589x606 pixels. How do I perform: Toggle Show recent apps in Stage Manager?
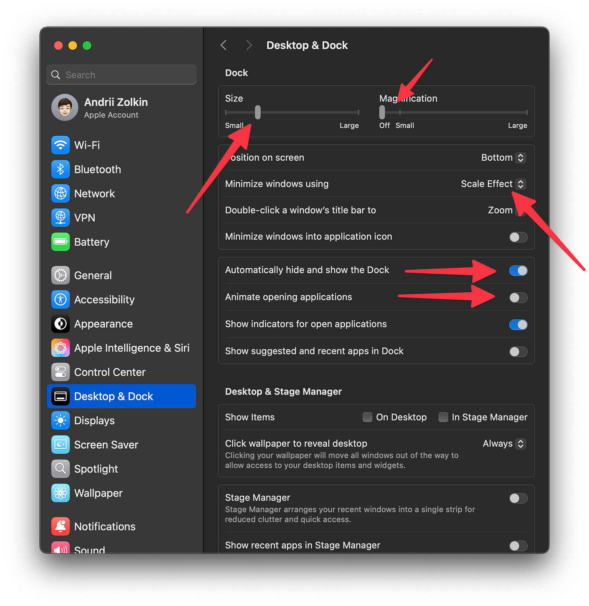pyautogui.click(x=518, y=546)
